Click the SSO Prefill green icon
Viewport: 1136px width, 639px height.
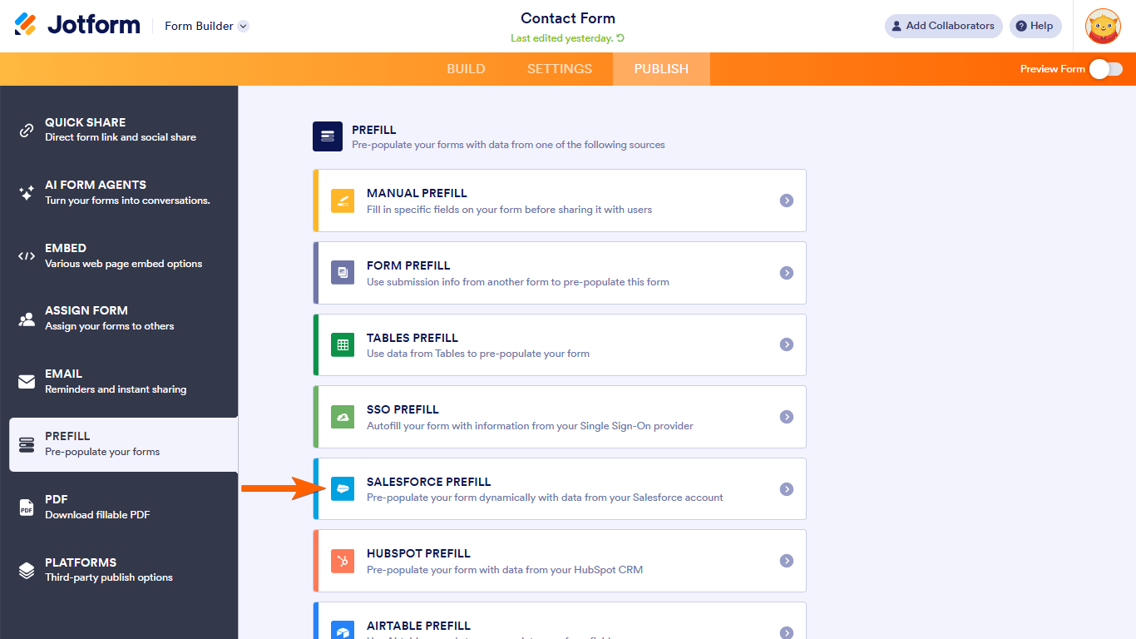click(343, 417)
